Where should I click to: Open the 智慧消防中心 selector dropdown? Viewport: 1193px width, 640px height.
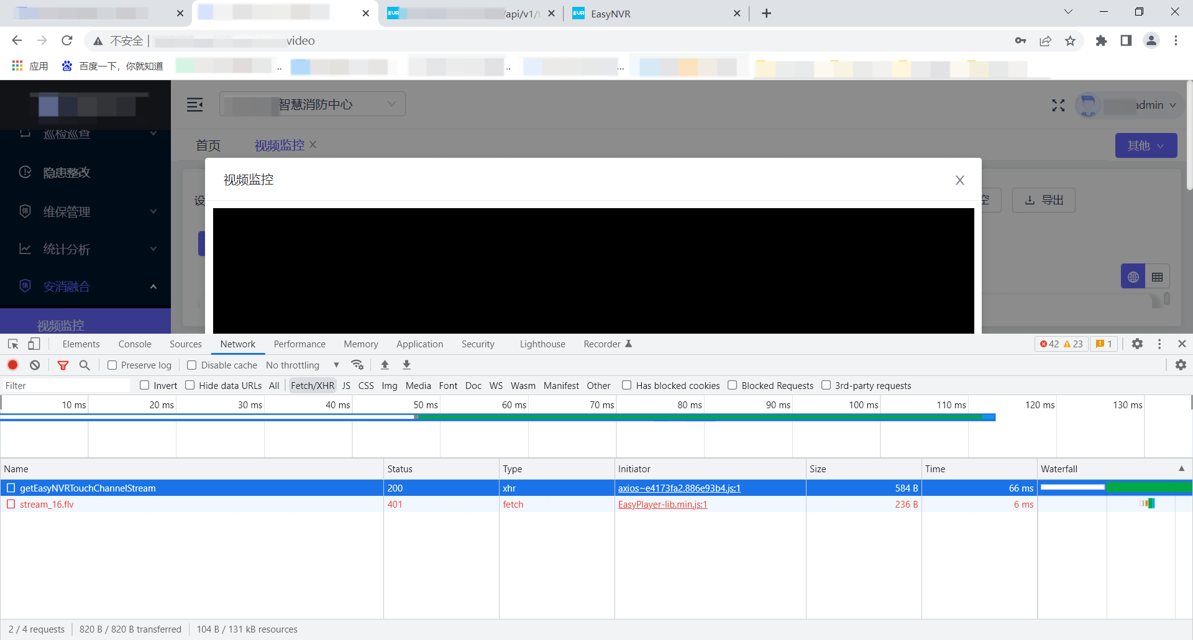(x=313, y=104)
